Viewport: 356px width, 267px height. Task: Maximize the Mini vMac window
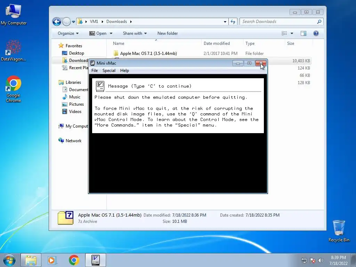click(249, 63)
